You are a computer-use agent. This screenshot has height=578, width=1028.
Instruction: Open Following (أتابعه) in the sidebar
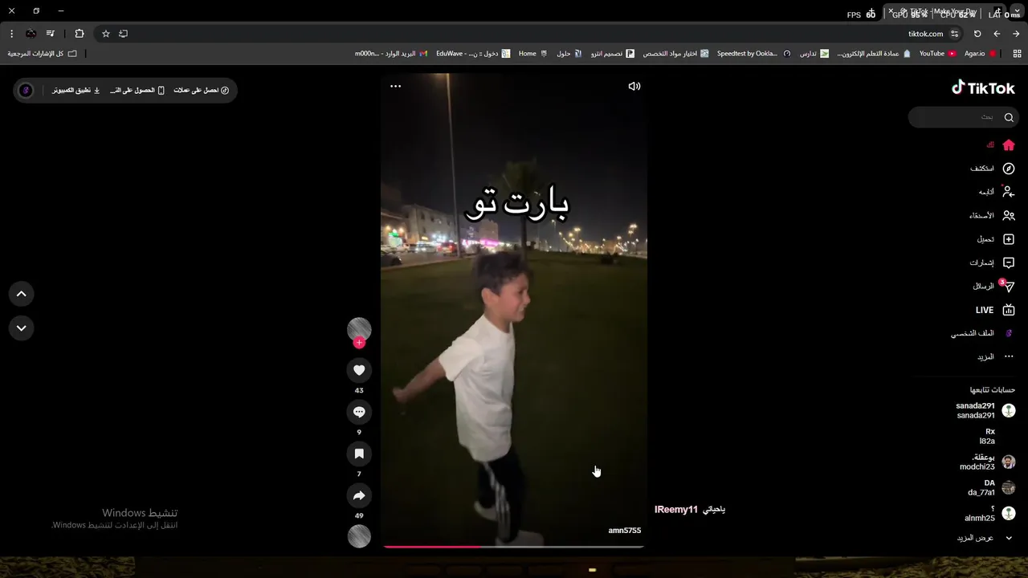(997, 192)
